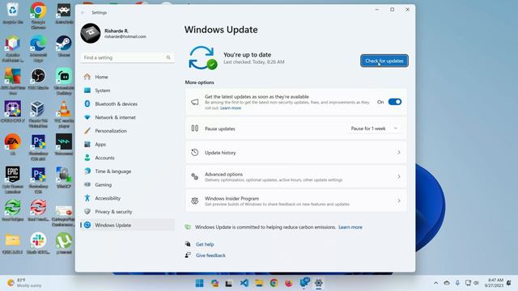This screenshot has width=518, height=291.
Task: Click the Get help link
Action: point(205,244)
